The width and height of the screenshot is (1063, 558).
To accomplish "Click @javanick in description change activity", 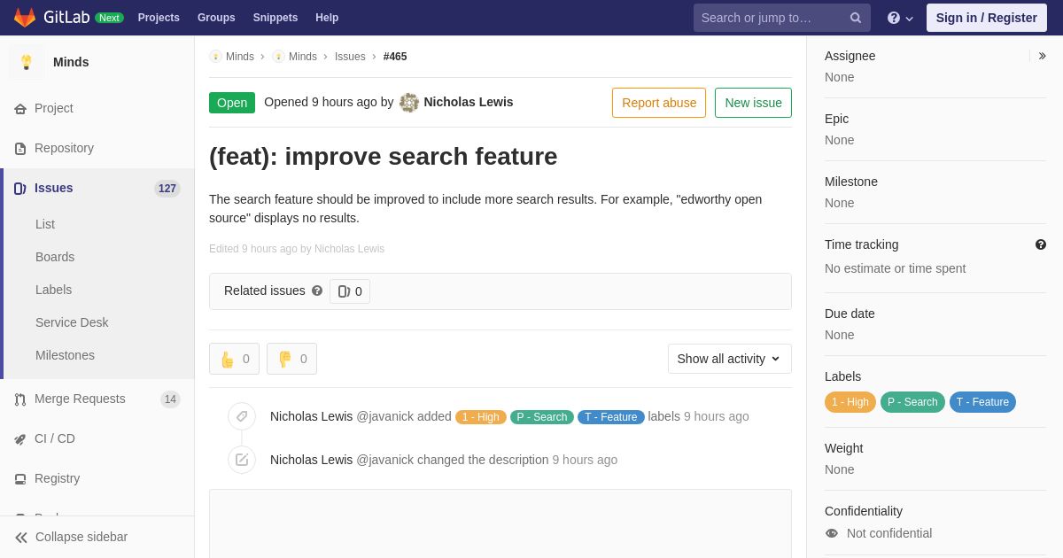I will click(x=384, y=460).
